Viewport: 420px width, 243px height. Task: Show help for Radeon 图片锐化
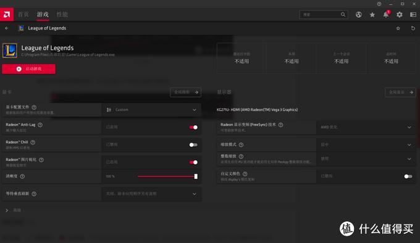(41, 160)
